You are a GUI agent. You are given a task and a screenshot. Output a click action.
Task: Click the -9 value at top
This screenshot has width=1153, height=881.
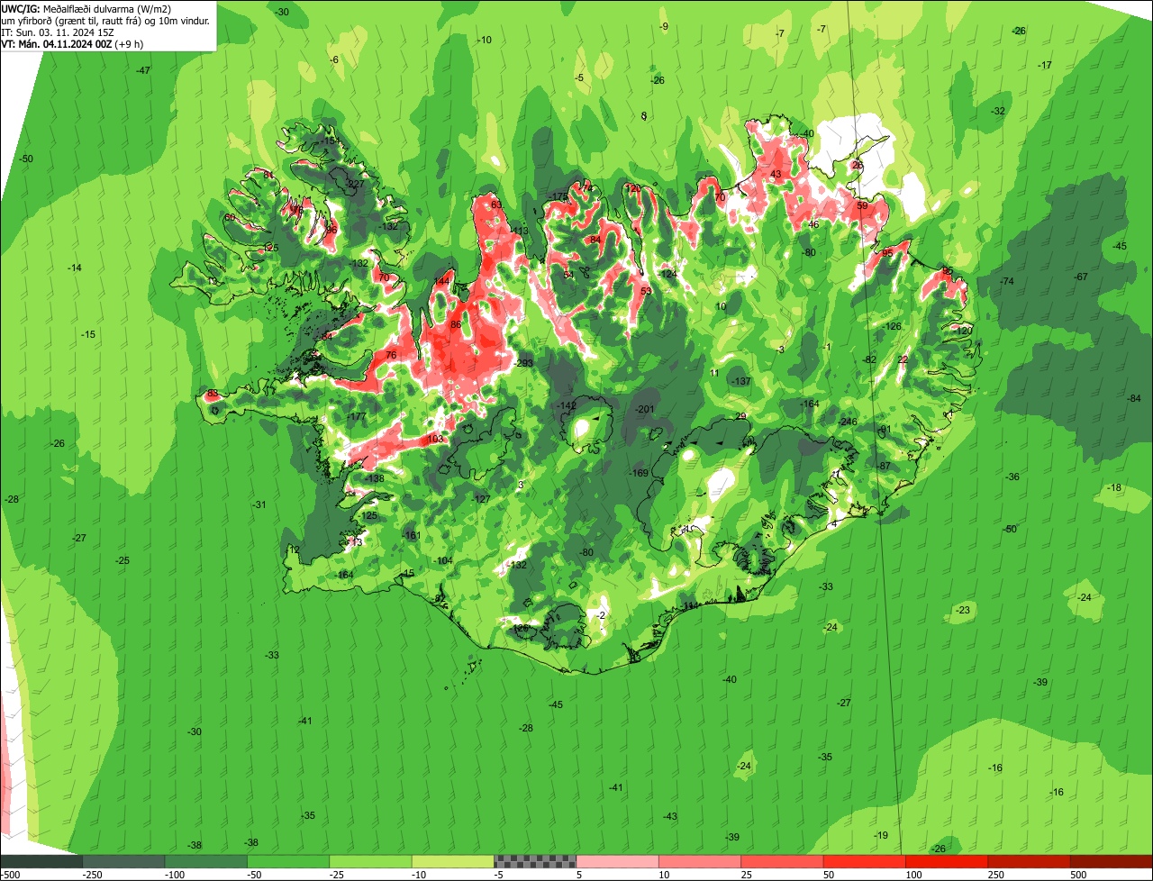664,26
